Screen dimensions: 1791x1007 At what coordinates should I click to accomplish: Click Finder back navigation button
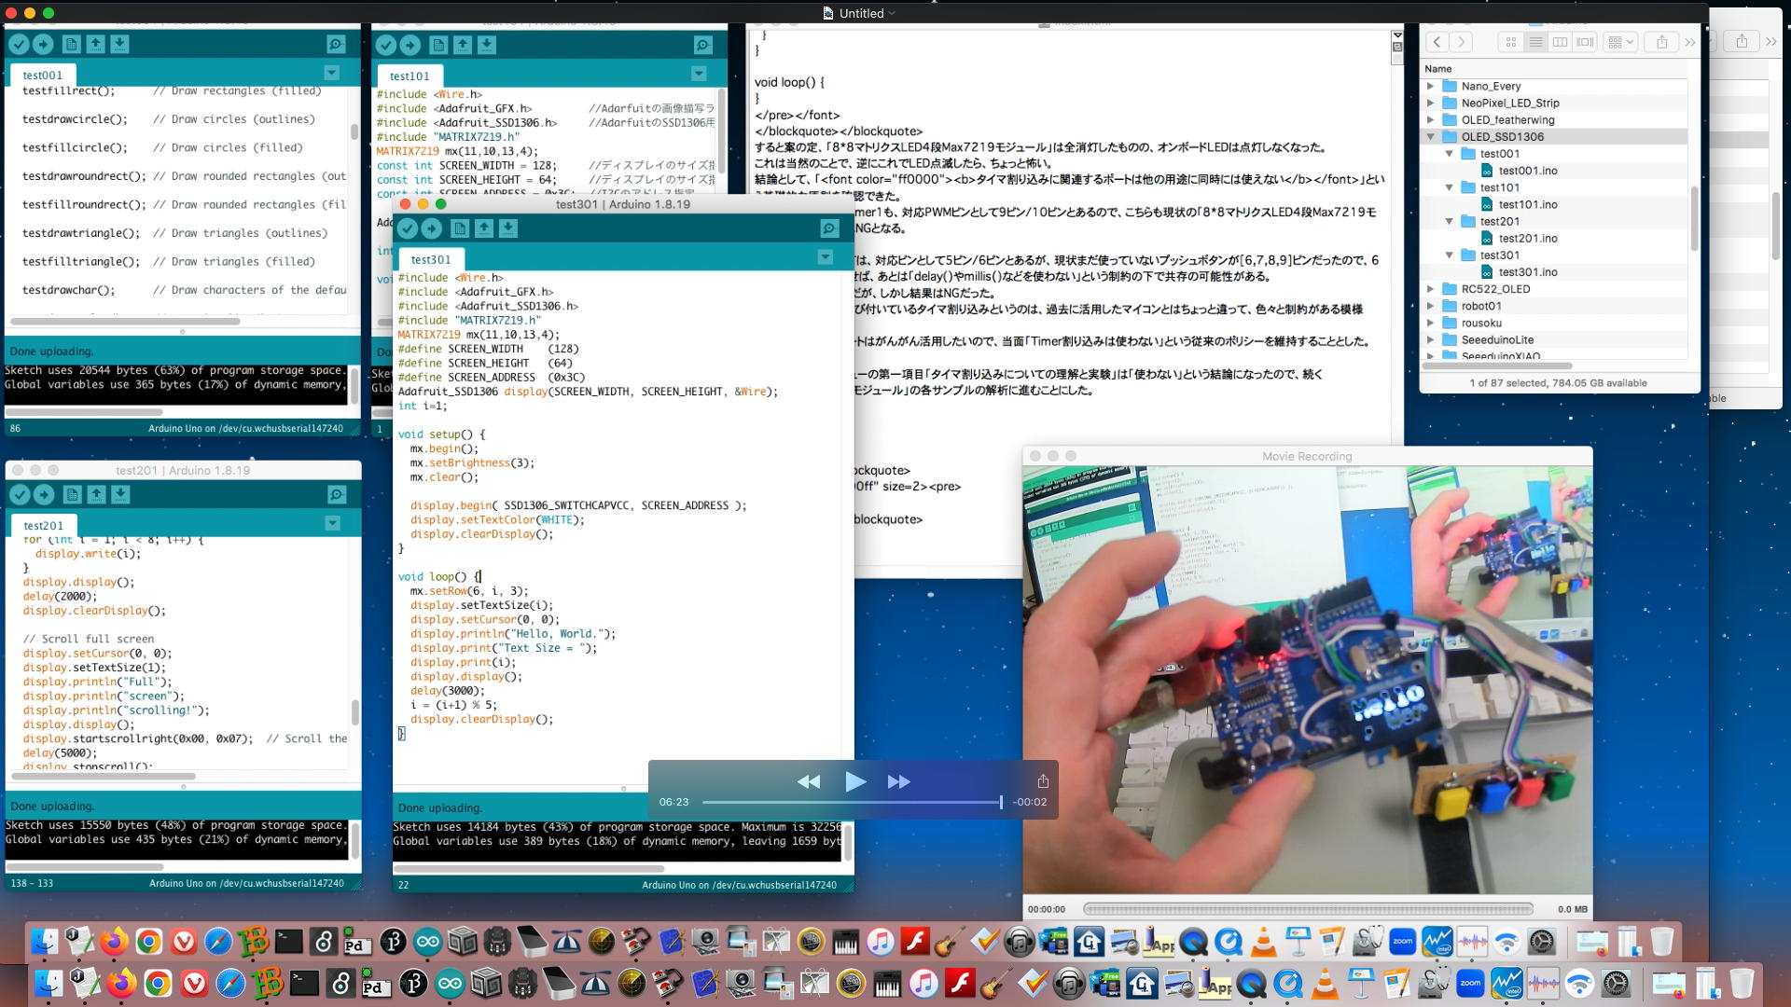click(1437, 42)
